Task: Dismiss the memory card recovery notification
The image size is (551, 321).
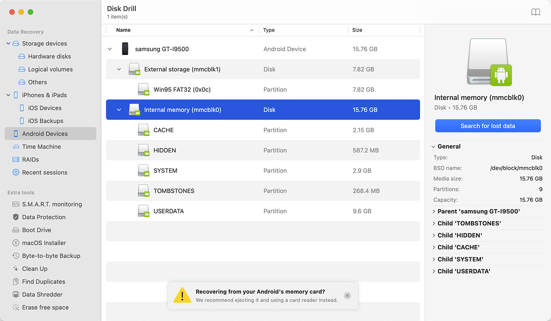Action: 347,296
